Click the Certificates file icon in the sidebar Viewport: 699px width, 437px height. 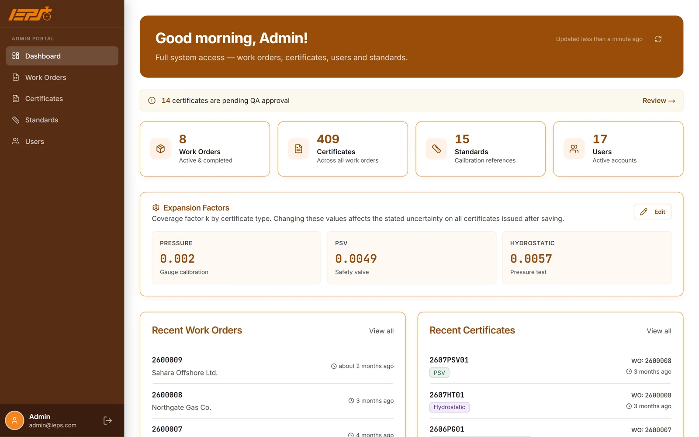[x=16, y=99]
